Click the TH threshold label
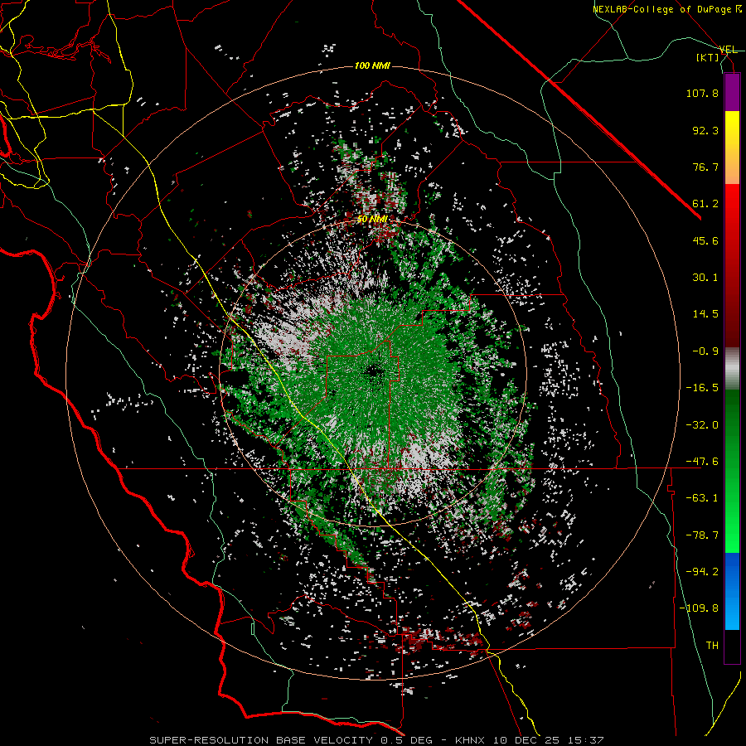 (712, 646)
